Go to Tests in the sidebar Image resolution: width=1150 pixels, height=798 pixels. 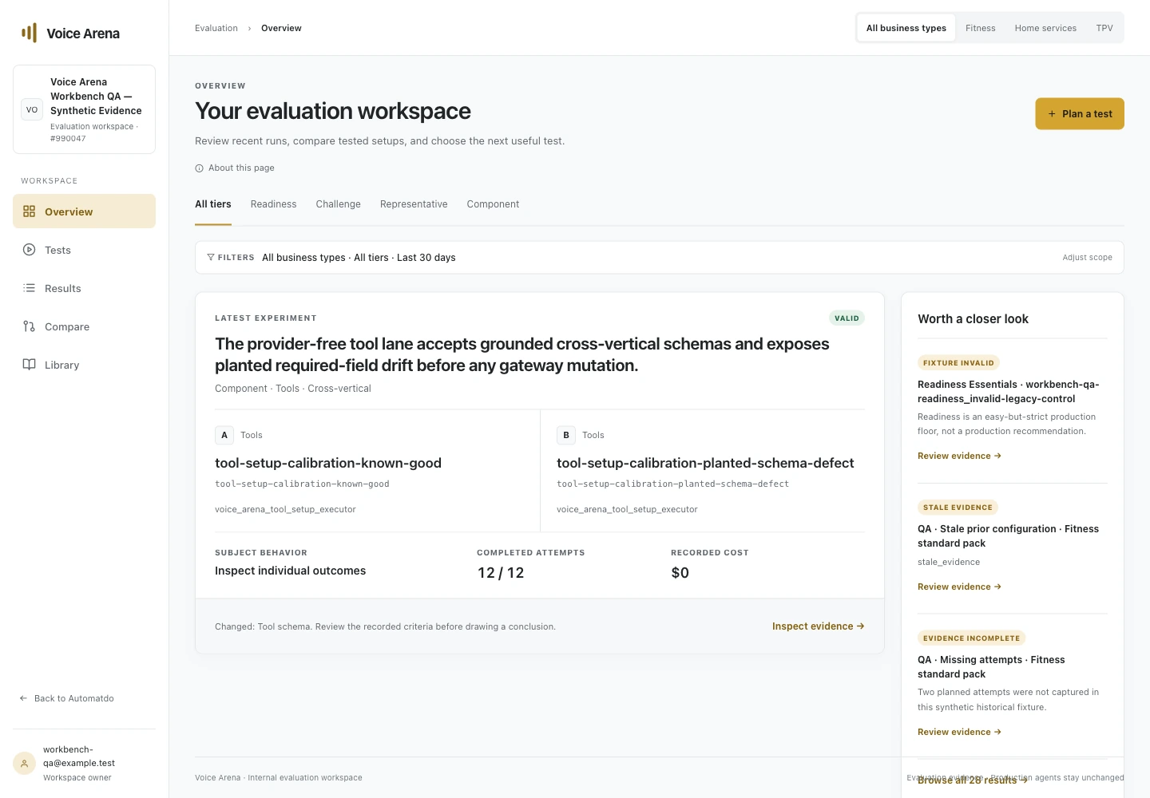[x=84, y=250]
